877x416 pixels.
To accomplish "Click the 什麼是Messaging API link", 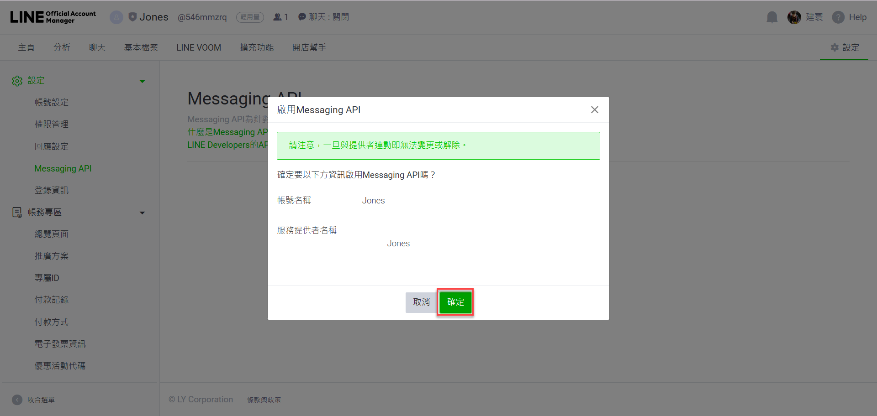I will (227, 132).
